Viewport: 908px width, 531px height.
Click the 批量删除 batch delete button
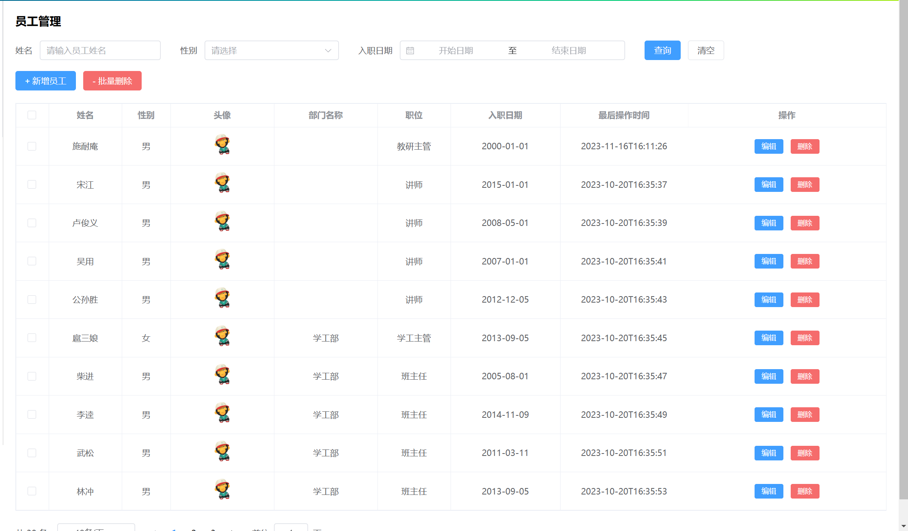112,81
